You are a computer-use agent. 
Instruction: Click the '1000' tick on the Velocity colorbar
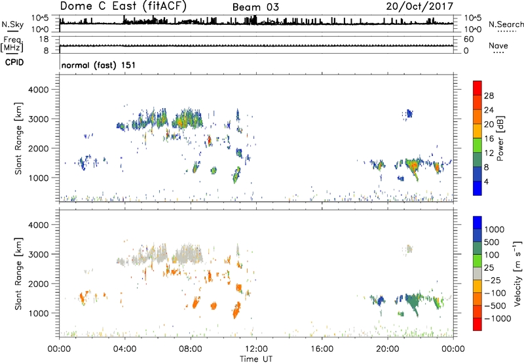point(494,229)
